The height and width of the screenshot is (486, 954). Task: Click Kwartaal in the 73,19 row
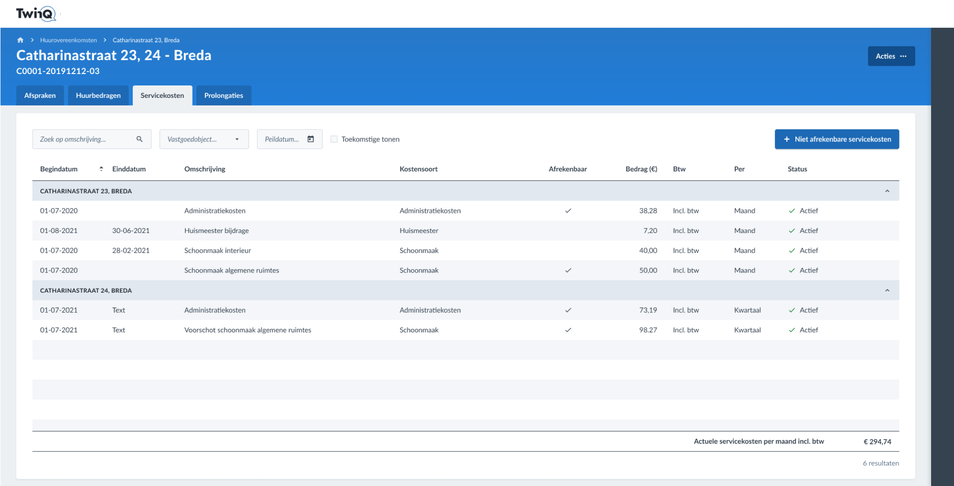pos(748,310)
